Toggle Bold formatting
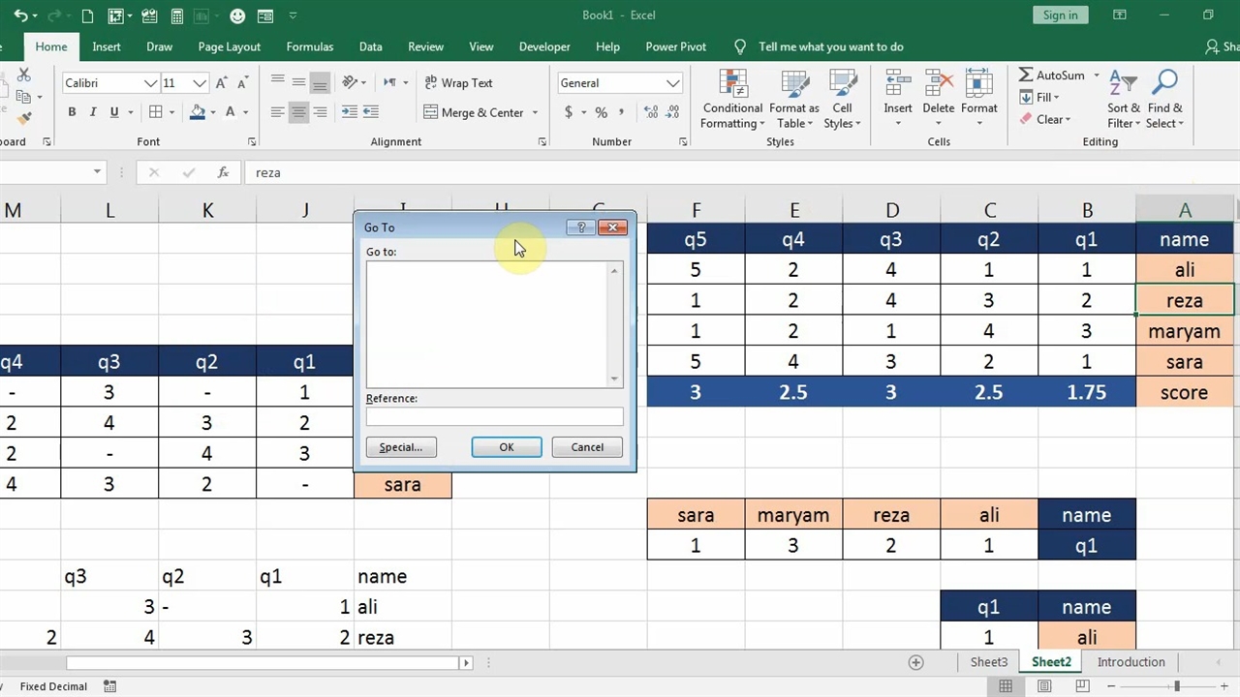 pyautogui.click(x=72, y=112)
